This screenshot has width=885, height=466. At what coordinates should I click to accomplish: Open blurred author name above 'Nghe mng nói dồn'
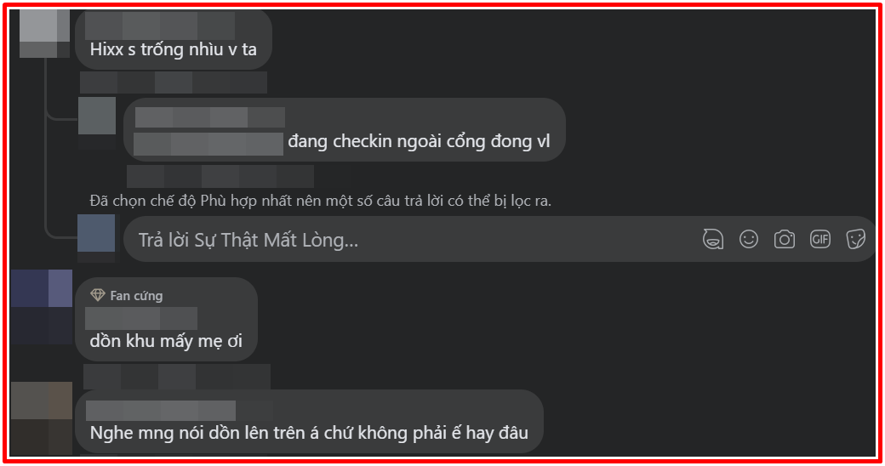tap(161, 411)
